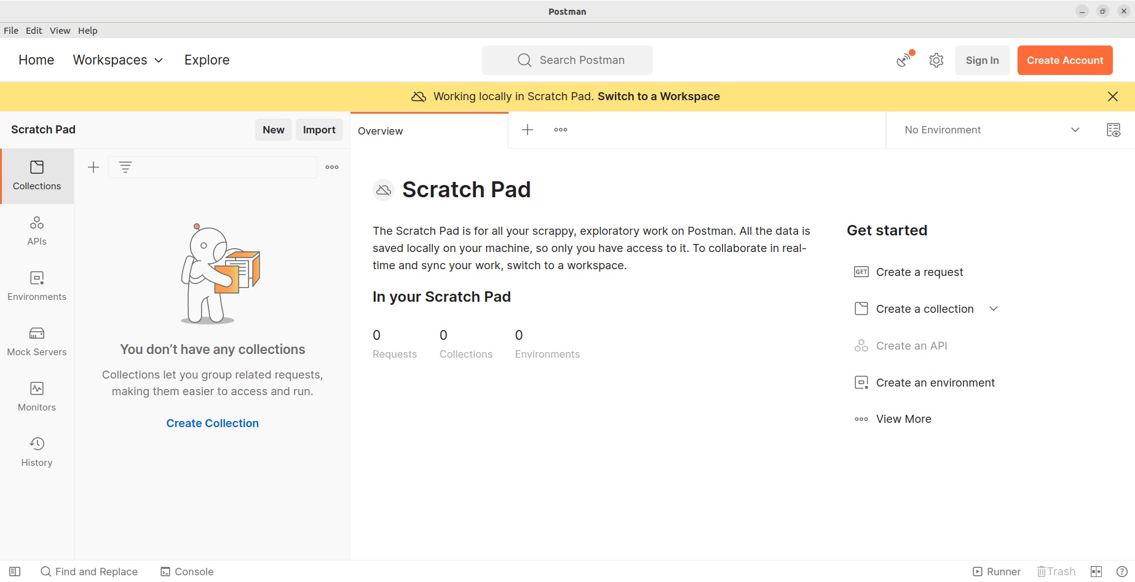Open the help question mark icon

1121,572
